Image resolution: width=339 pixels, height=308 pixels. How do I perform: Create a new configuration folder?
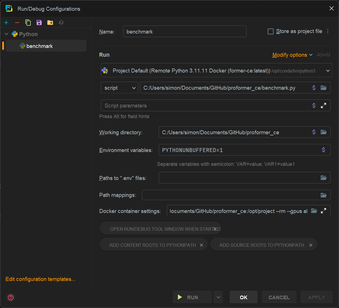pyautogui.click(x=50, y=23)
